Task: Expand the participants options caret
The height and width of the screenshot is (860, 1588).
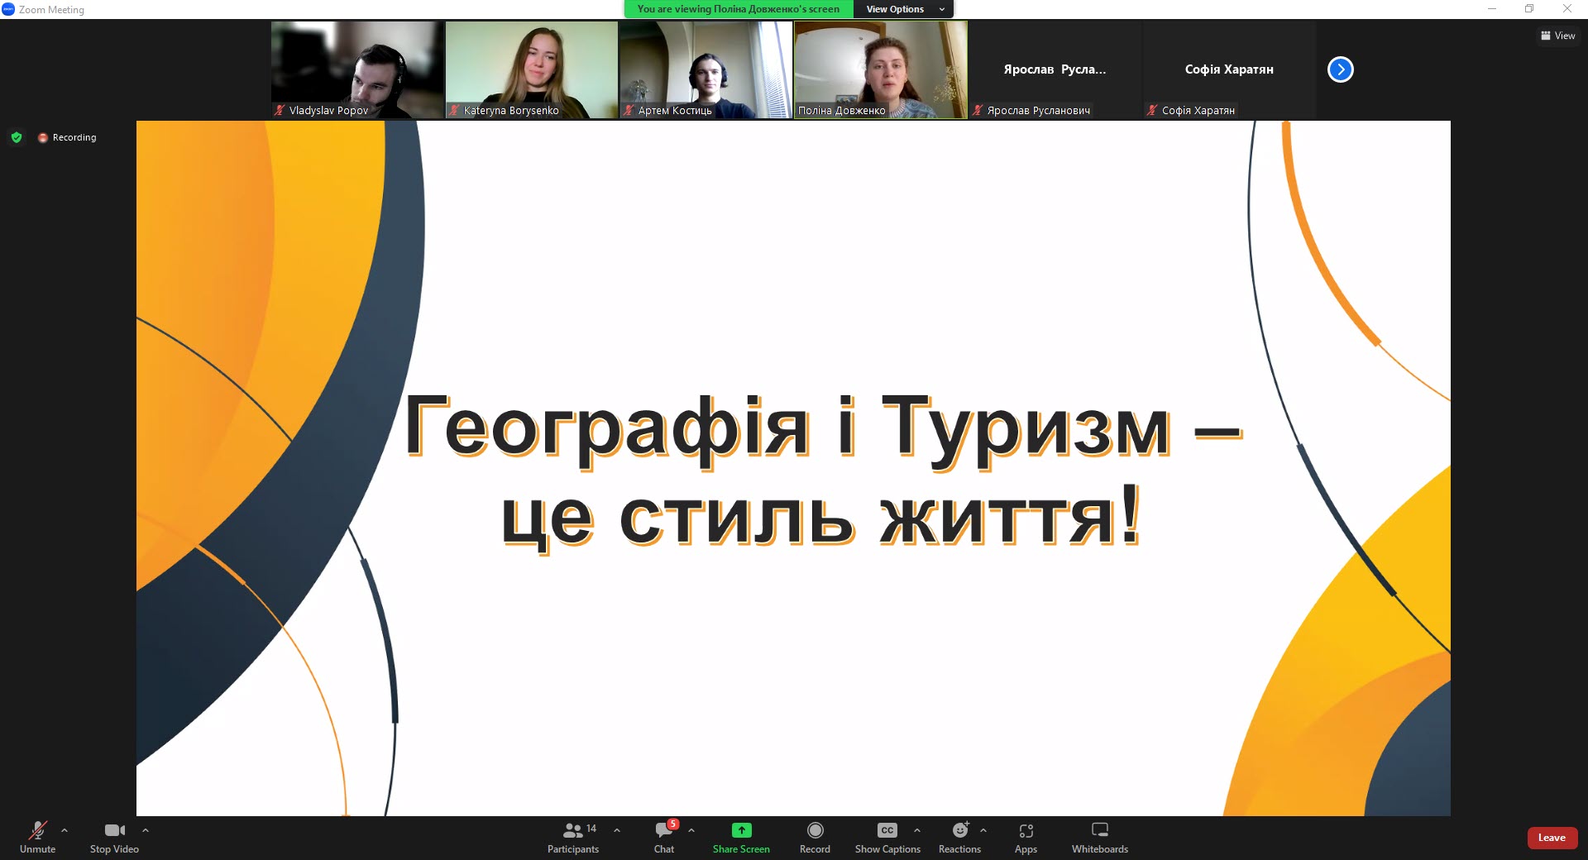Action: [x=617, y=830]
